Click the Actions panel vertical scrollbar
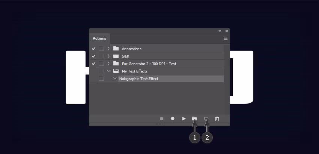This screenshot has height=154, width=319. [x=226, y=79]
